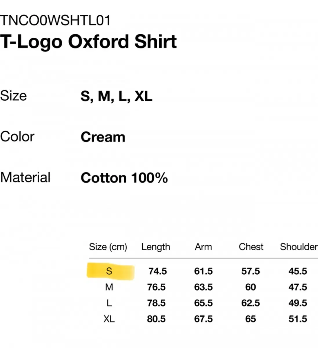318x348 pixels.
Task: Click the Shoulder column header
Action: click(299, 247)
